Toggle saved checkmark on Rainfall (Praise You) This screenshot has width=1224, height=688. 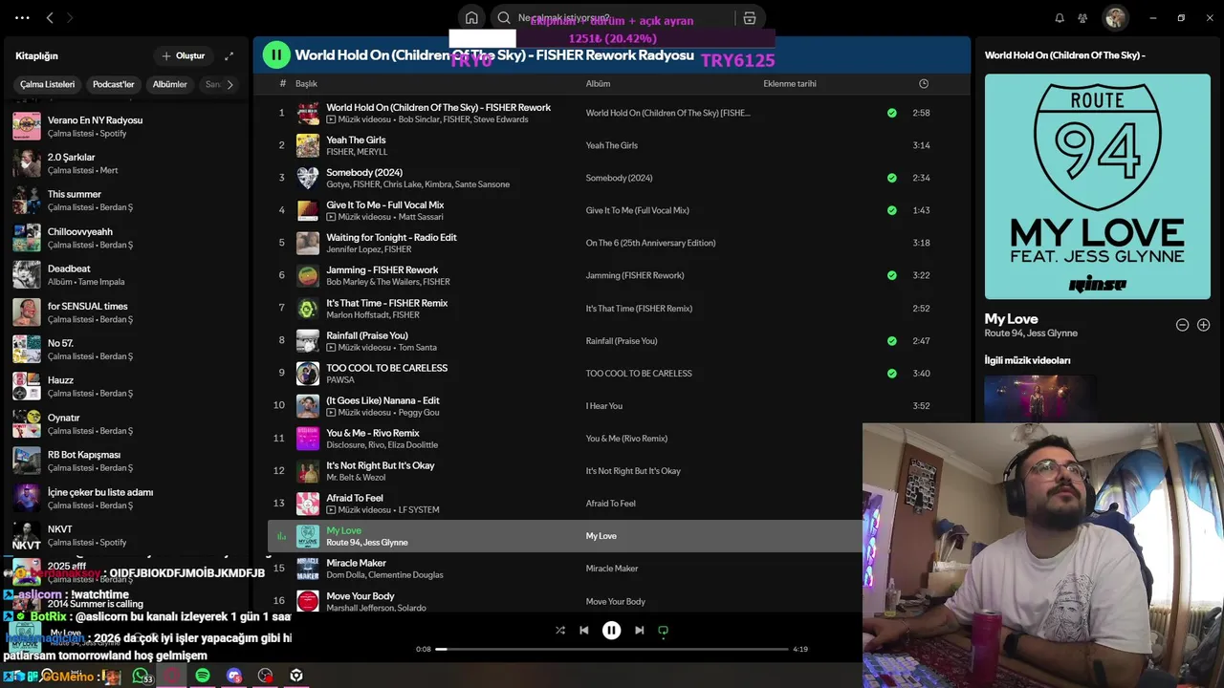coord(891,340)
